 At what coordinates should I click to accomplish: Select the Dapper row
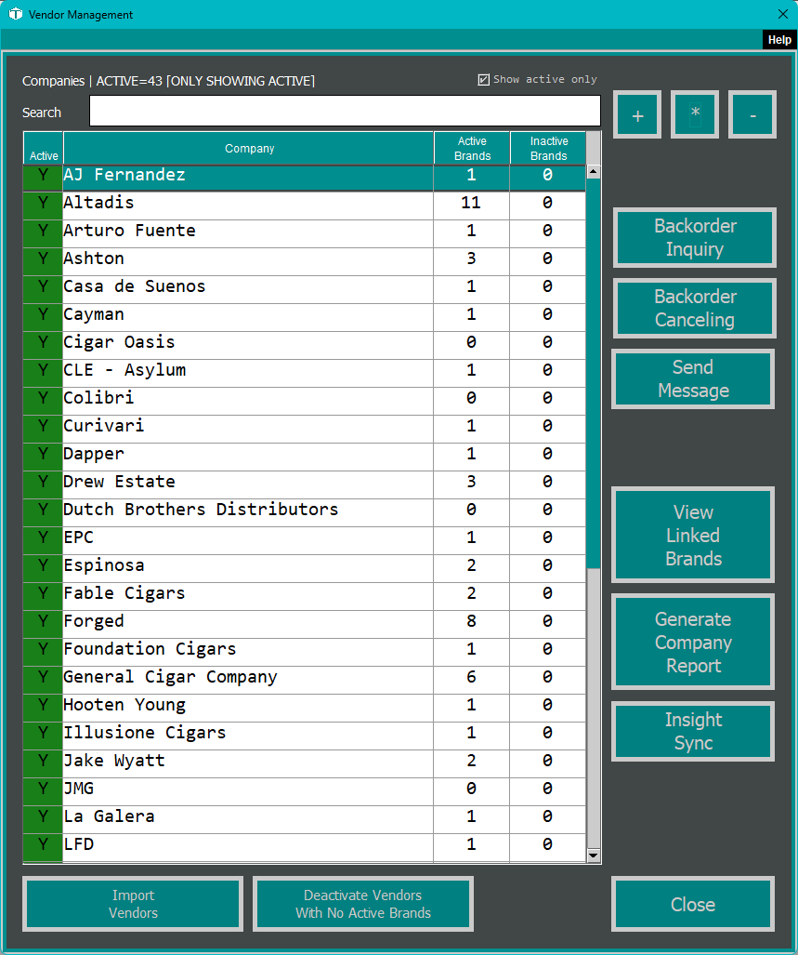tap(304, 457)
